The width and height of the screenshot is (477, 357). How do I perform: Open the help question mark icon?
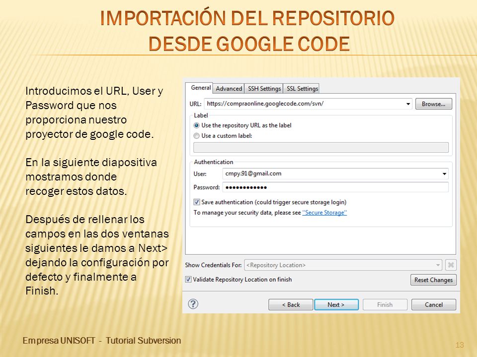[x=193, y=304]
